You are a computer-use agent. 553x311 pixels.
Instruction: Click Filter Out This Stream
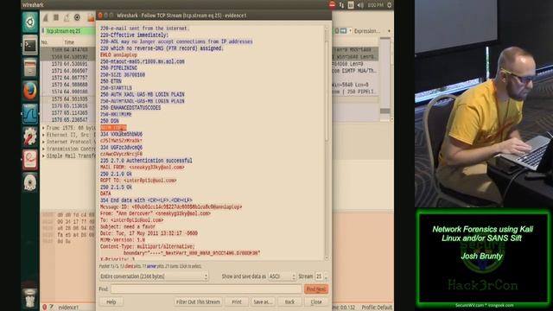click(198, 301)
